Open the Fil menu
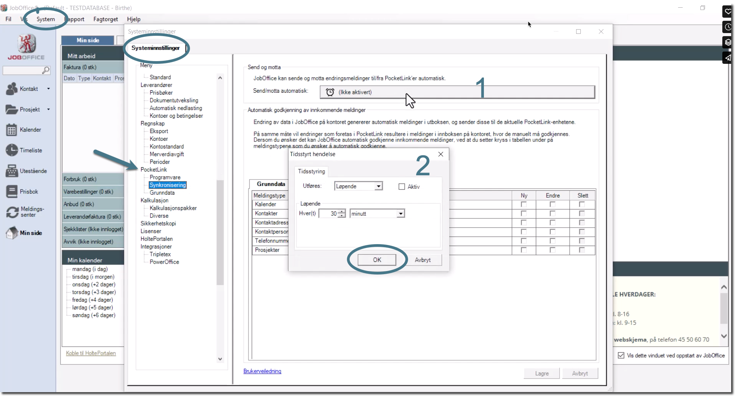This screenshot has width=735, height=396. click(8, 19)
